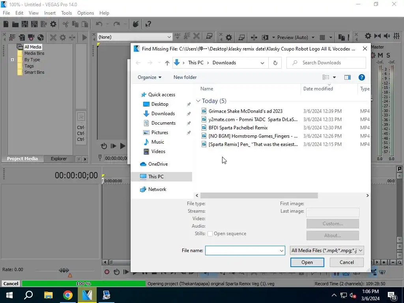Open the (None) preset dropdown

point(169,37)
